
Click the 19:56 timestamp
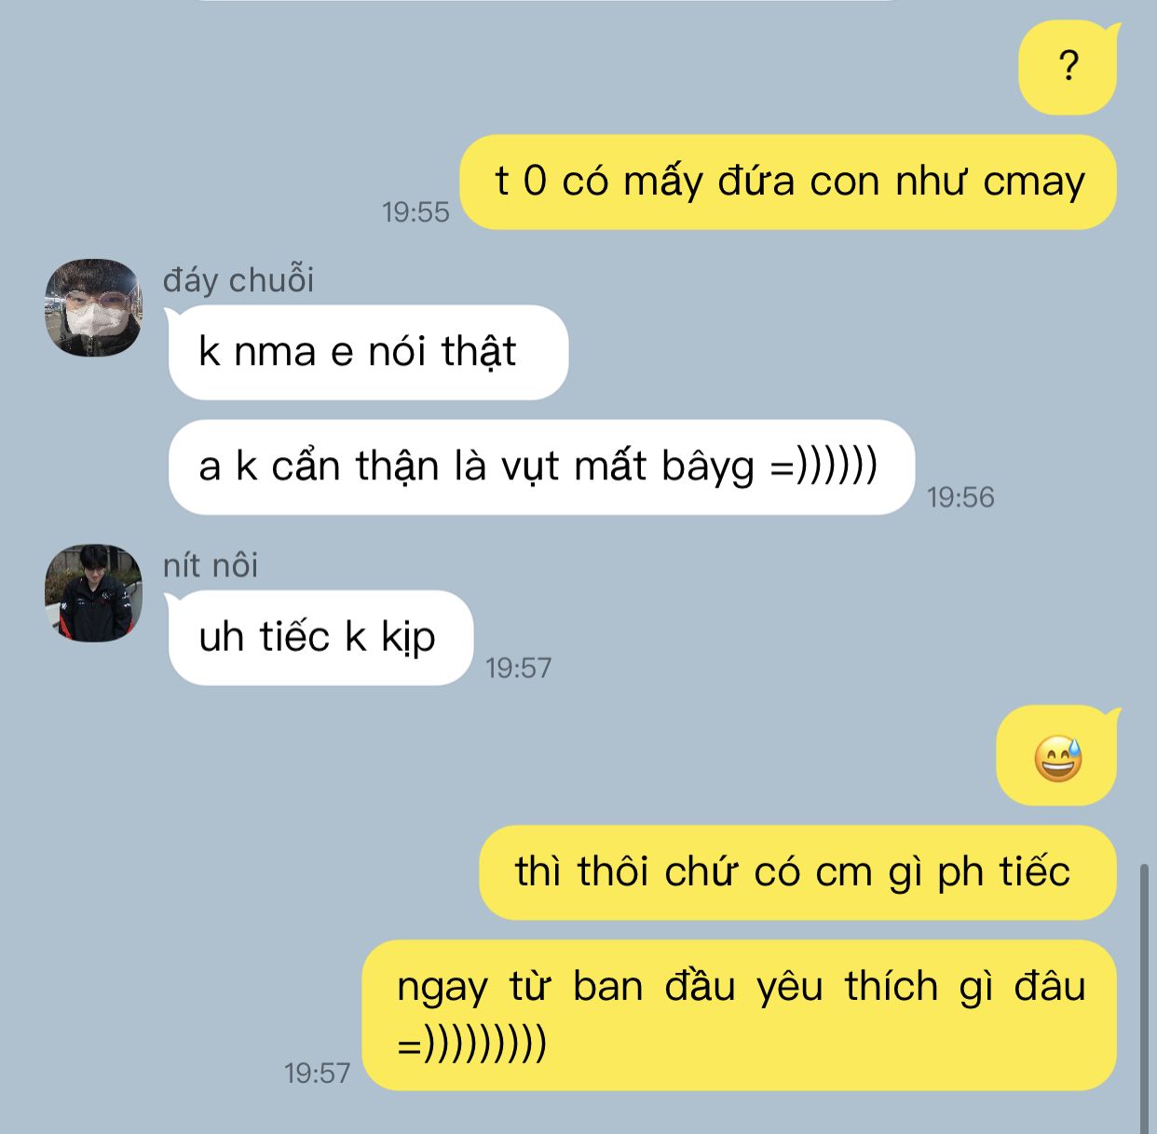click(960, 497)
